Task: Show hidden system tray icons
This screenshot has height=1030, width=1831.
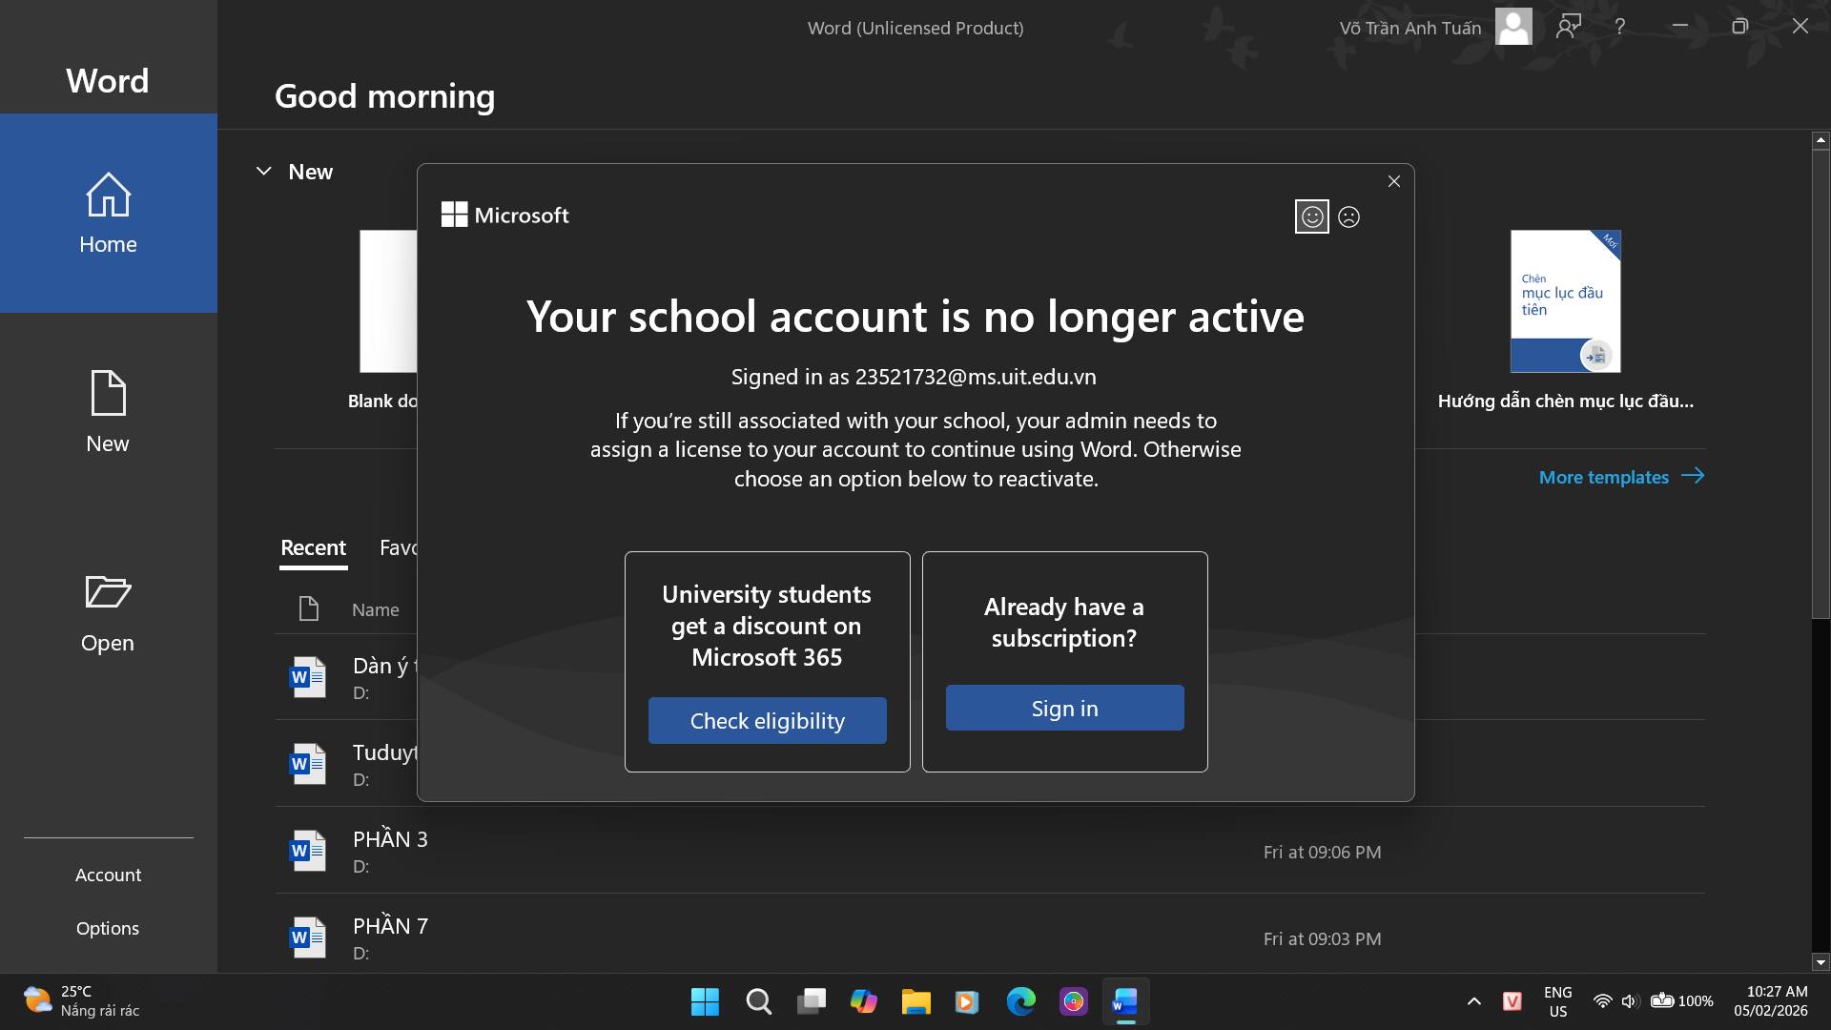Action: coord(1474,1001)
